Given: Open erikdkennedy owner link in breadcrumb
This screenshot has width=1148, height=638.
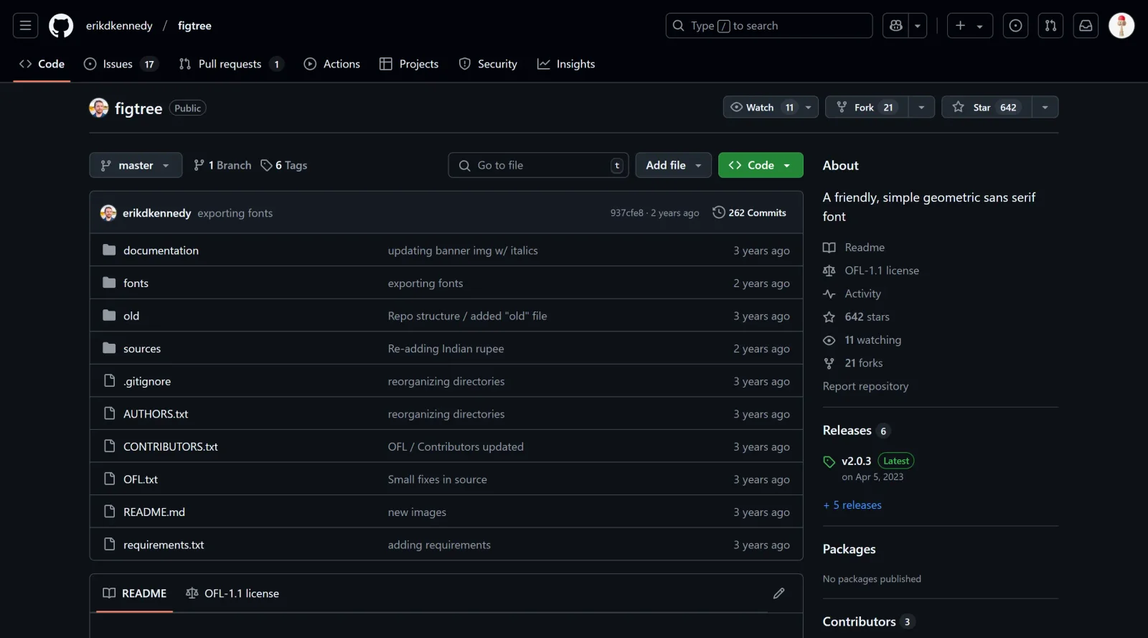Looking at the screenshot, I should pos(119,26).
